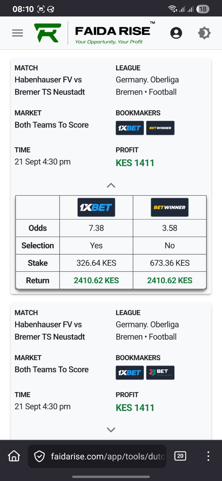Click the 326.64 KES stake cell
Image resolution: width=222 pixels, height=481 pixels.
click(96, 263)
